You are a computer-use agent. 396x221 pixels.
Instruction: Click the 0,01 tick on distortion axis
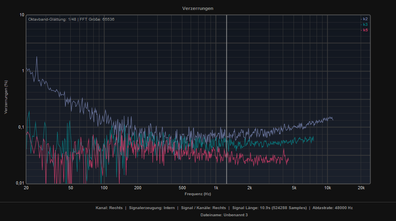coord(19,183)
